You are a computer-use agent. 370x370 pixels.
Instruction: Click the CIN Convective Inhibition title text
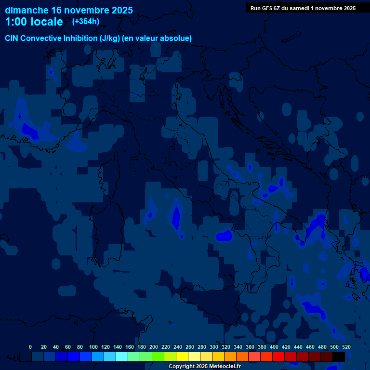pyautogui.click(x=98, y=38)
